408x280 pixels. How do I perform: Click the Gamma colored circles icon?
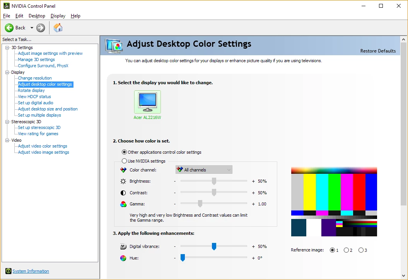point(123,204)
